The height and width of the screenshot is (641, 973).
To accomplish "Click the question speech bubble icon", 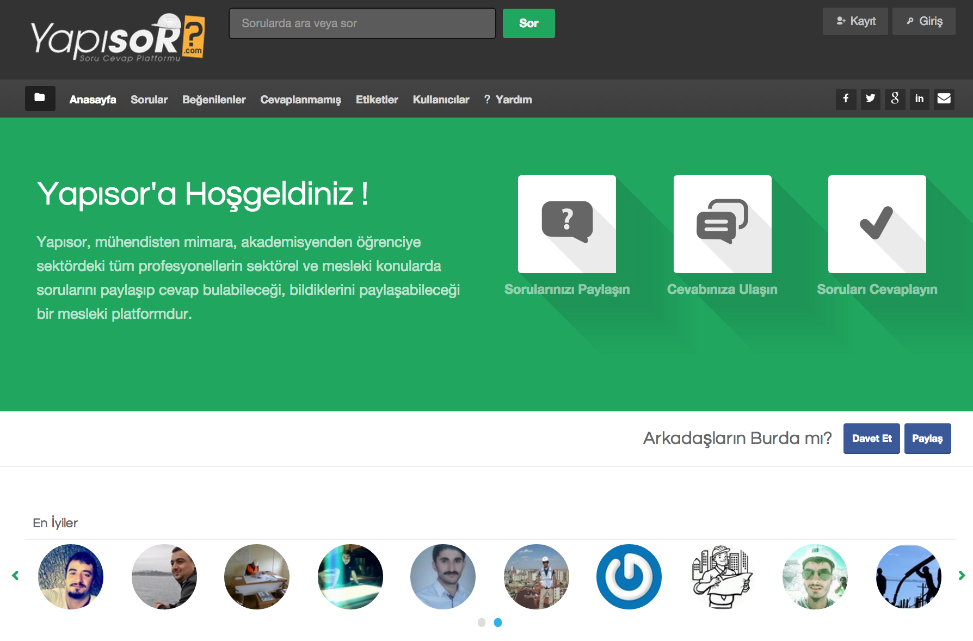I will point(566,224).
